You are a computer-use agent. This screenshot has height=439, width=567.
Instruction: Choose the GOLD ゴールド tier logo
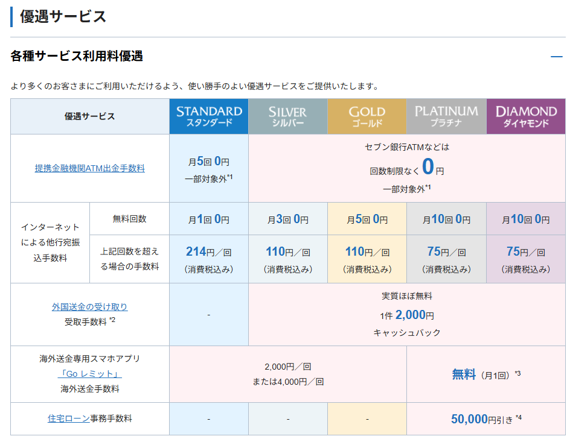(x=367, y=116)
